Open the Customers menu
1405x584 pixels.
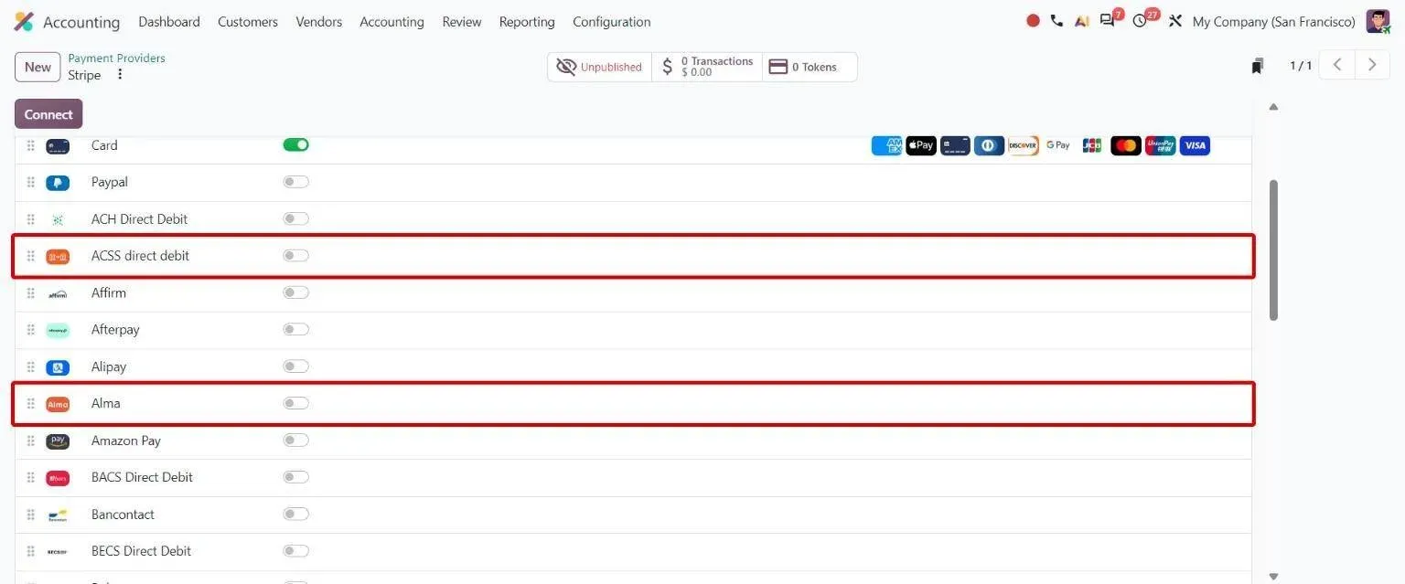248,22
